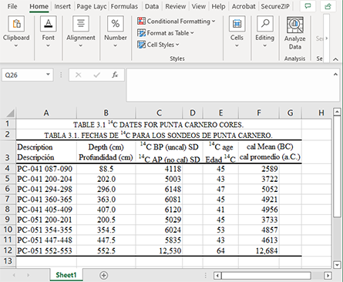Screen dimensions: 343x282
Task: Click the Format as Table icon
Action: point(141,33)
